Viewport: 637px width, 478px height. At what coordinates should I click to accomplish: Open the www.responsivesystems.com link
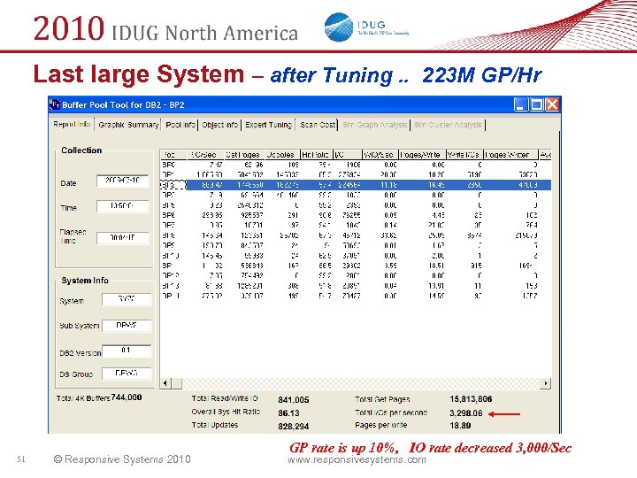[357, 459]
